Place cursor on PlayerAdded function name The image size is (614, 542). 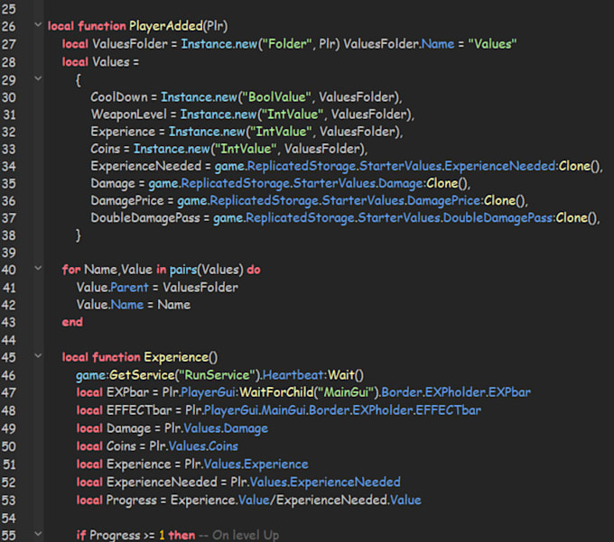pyautogui.click(x=165, y=26)
